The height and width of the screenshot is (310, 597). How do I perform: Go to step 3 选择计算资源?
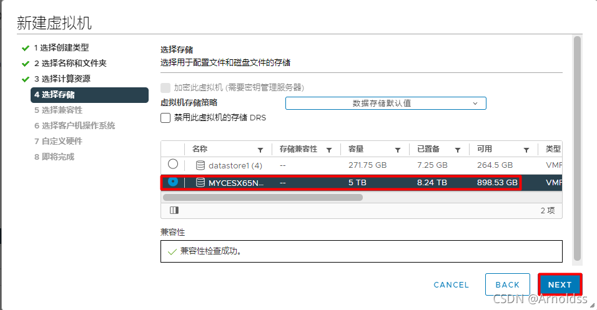point(62,79)
